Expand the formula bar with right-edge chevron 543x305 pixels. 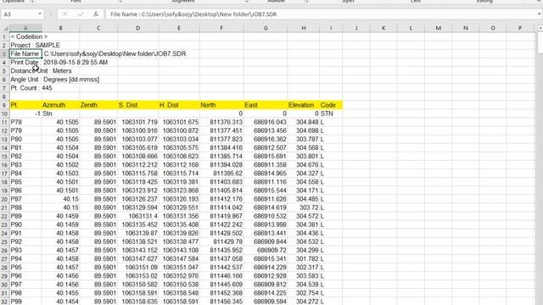[540, 14]
